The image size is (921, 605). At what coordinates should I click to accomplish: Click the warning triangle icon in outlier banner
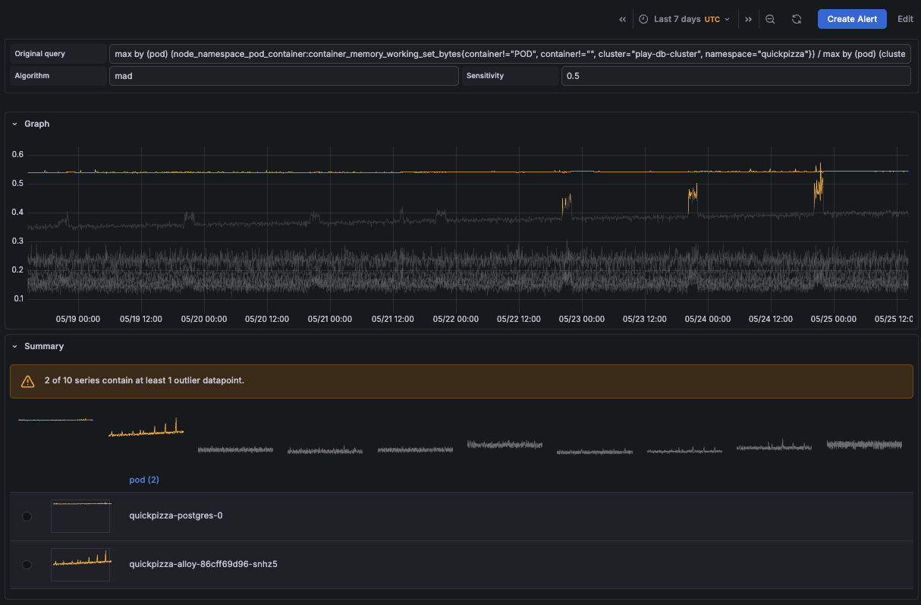pyautogui.click(x=28, y=381)
